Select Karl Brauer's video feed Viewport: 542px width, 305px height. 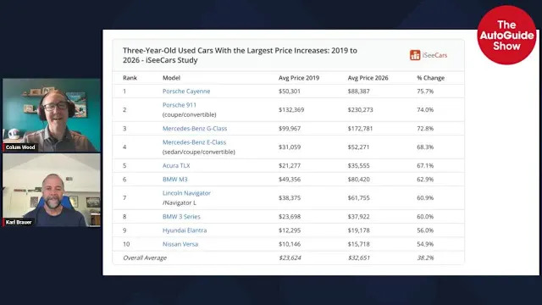(x=52, y=190)
